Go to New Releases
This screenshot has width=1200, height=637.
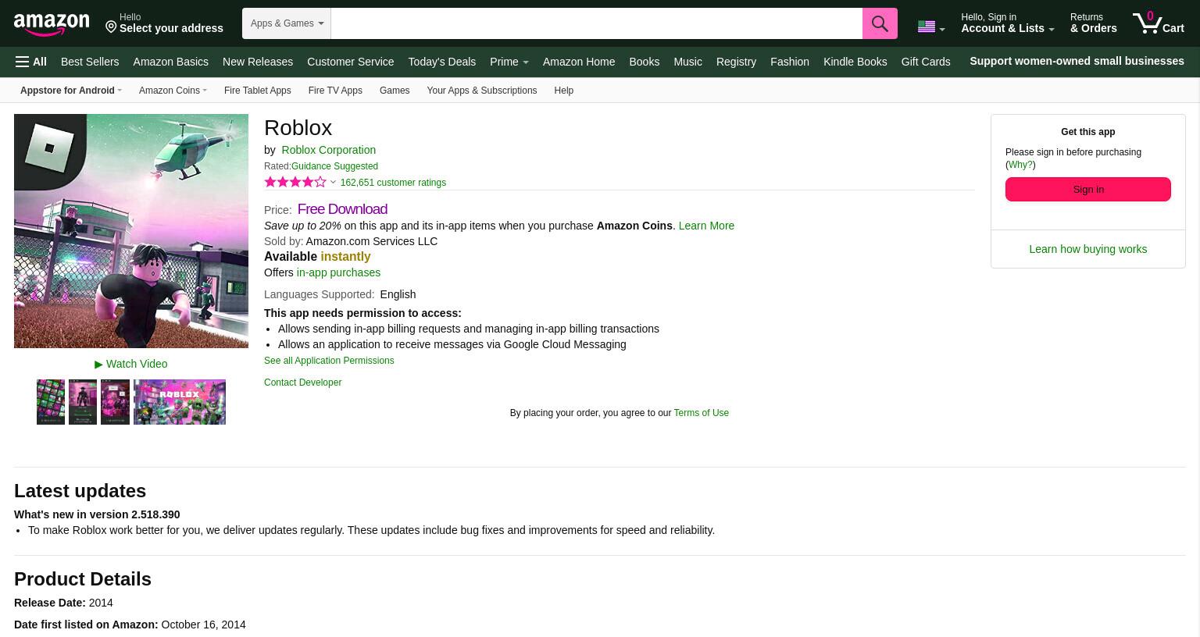(x=258, y=62)
